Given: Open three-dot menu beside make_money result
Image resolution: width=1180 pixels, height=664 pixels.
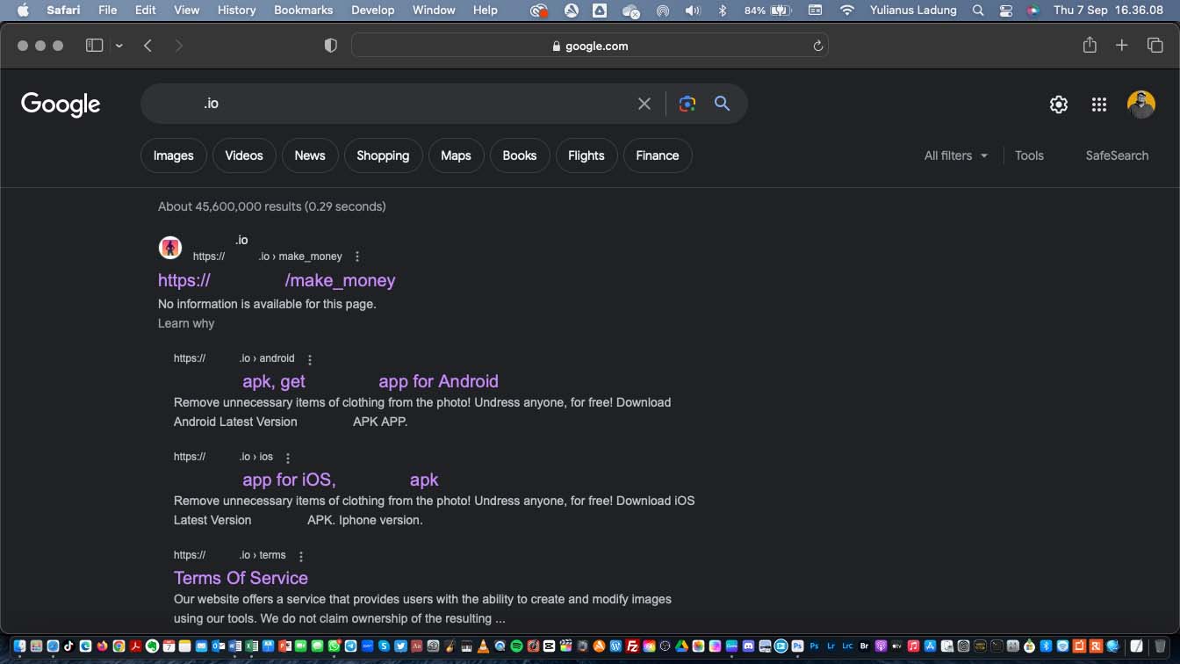Looking at the screenshot, I should 356,256.
